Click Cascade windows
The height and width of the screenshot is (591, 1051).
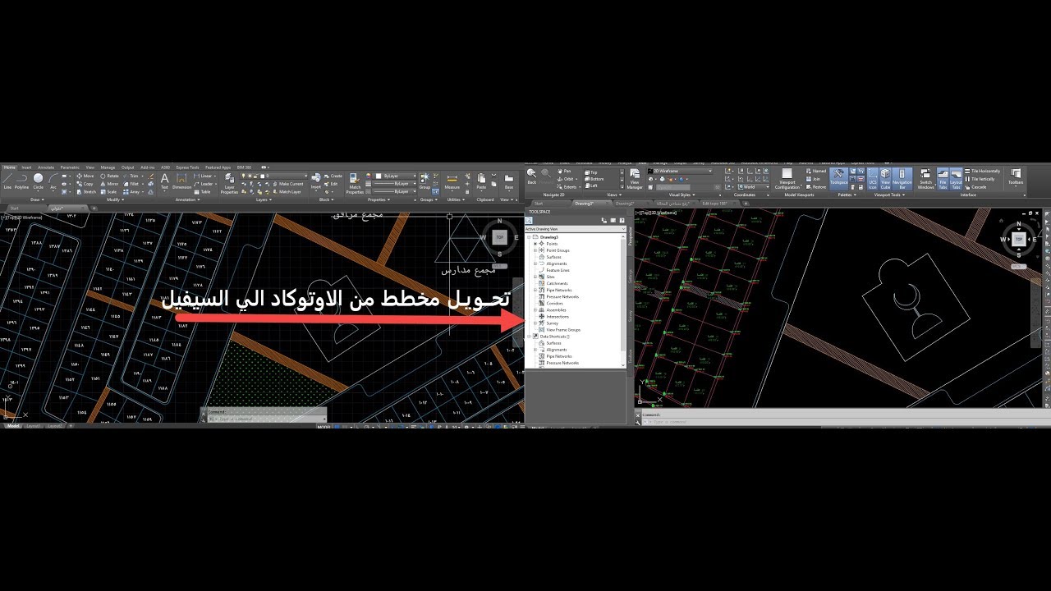click(975, 186)
